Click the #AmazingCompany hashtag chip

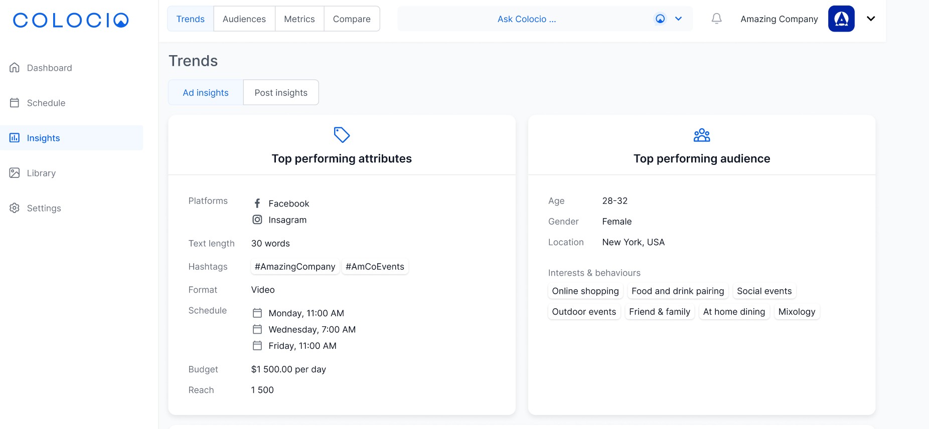pos(295,267)
